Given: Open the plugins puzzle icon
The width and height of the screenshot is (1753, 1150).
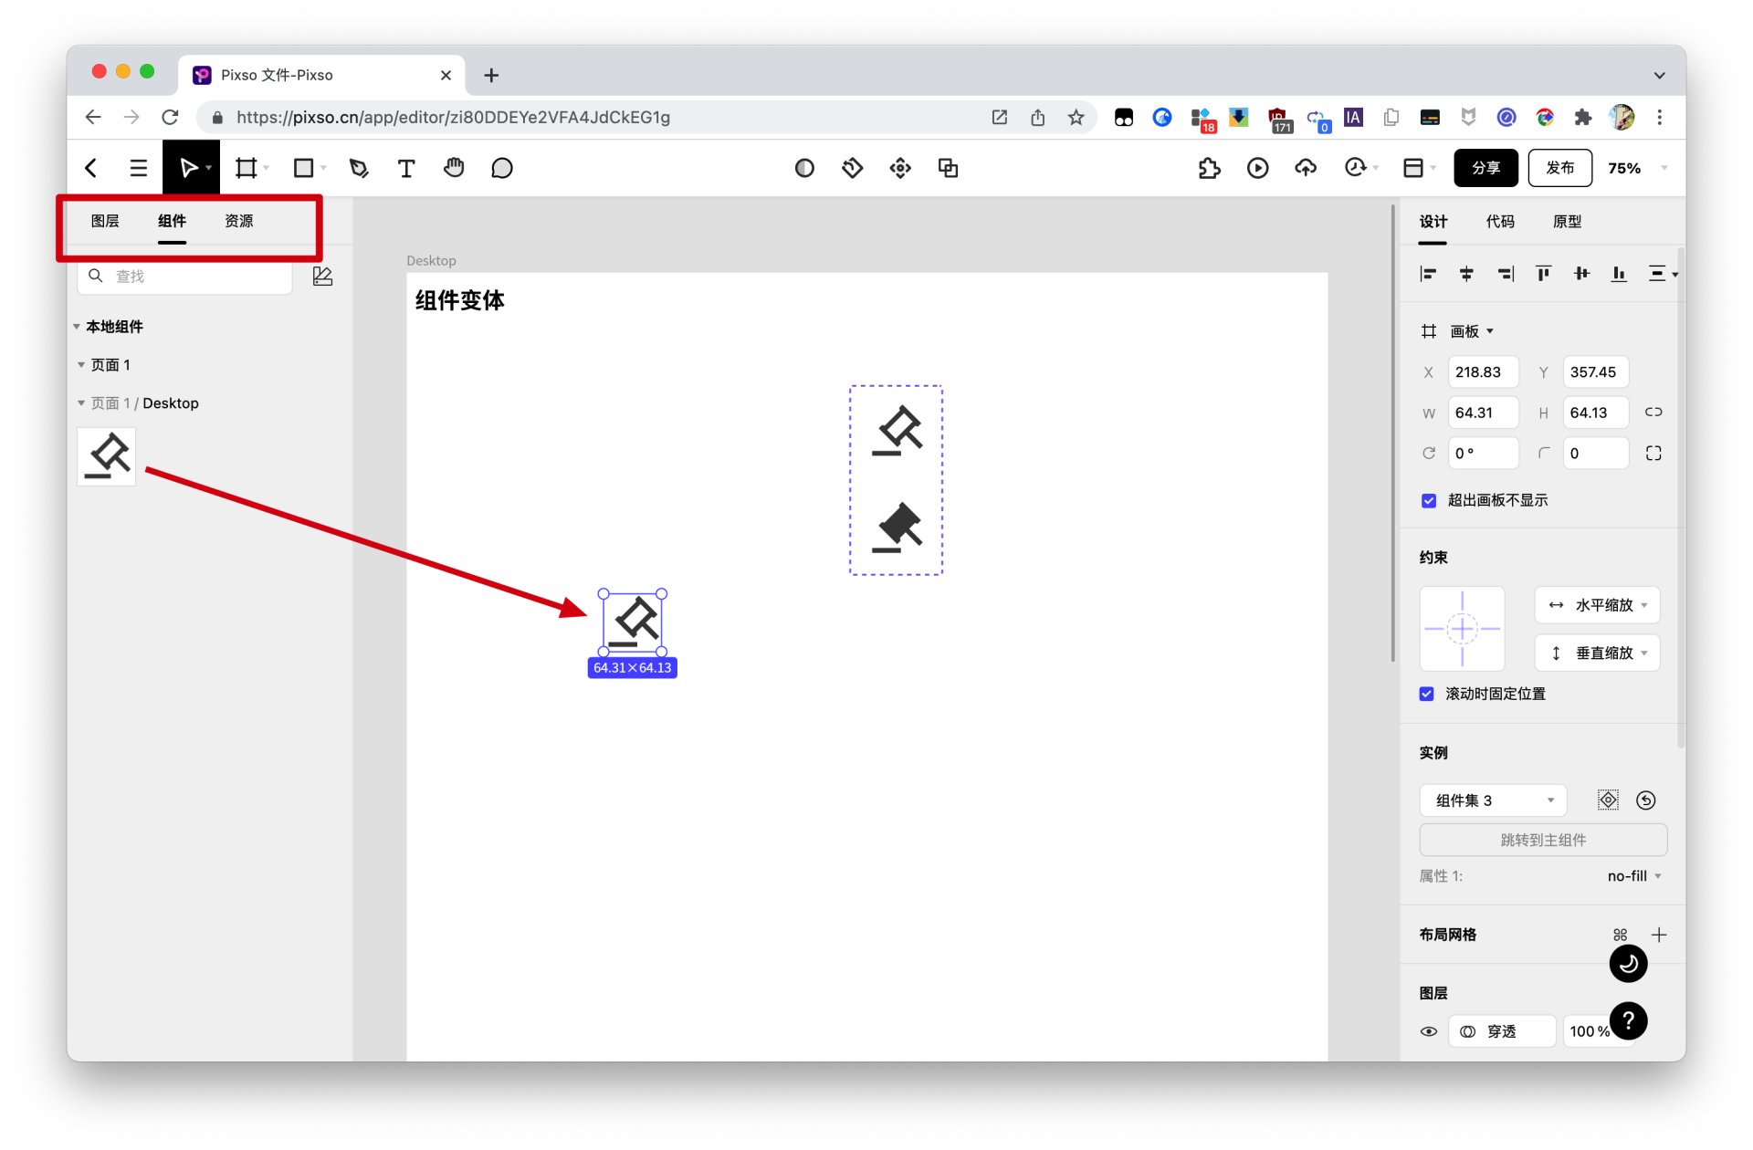Looking at the screenshot, I should (1209, 168).
